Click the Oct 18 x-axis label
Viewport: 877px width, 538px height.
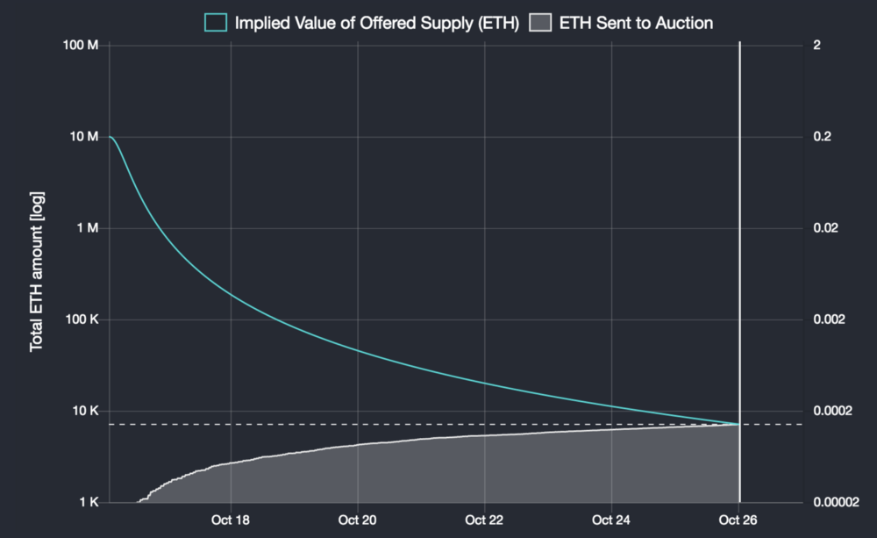click(231, 520)
